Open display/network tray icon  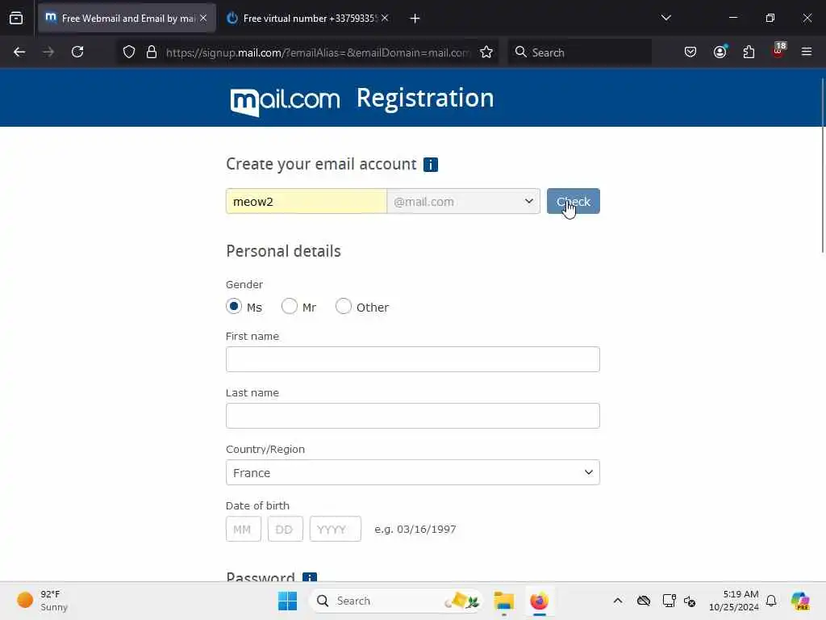pyautogui.click(x=669, y=601)
